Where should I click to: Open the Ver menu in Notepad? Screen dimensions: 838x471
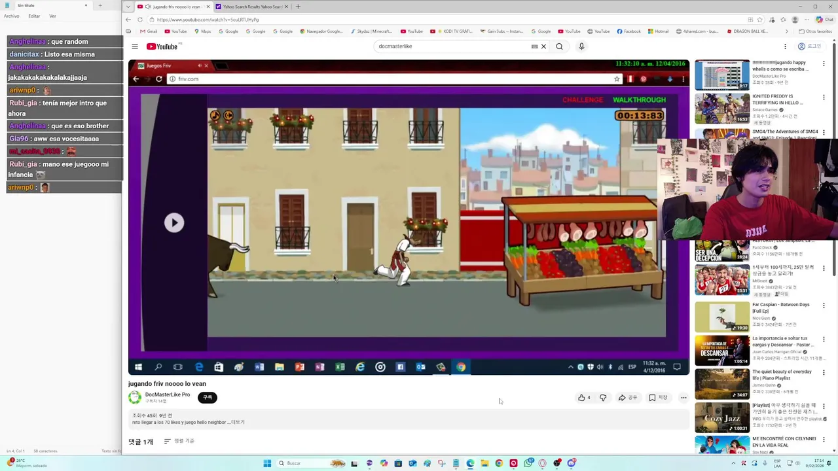[52, 16]
